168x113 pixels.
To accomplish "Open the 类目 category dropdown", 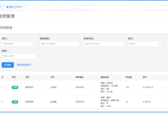I will tap(19, 44).
